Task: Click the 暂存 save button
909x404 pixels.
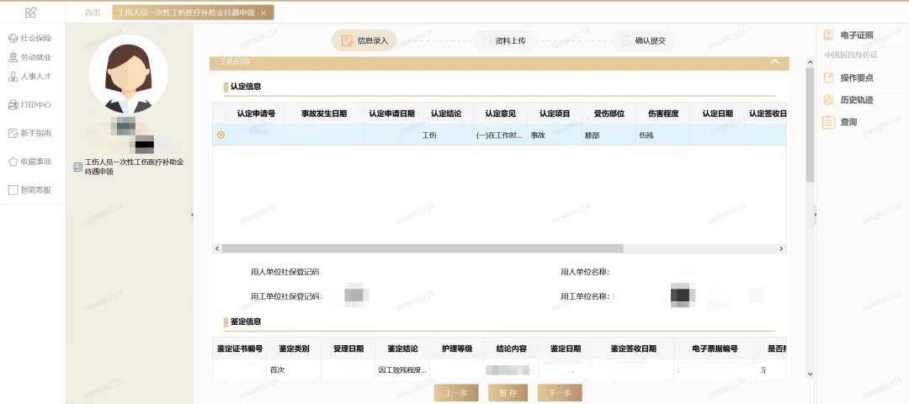Action: [x=508, y=392]
